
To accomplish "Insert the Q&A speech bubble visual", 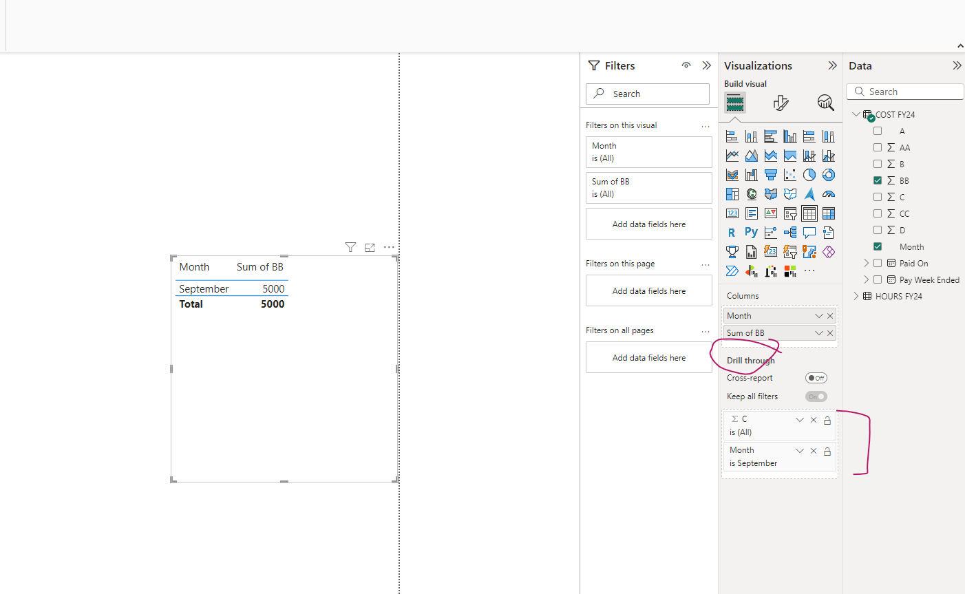I will pyautogui.click(x=809, y=233).
